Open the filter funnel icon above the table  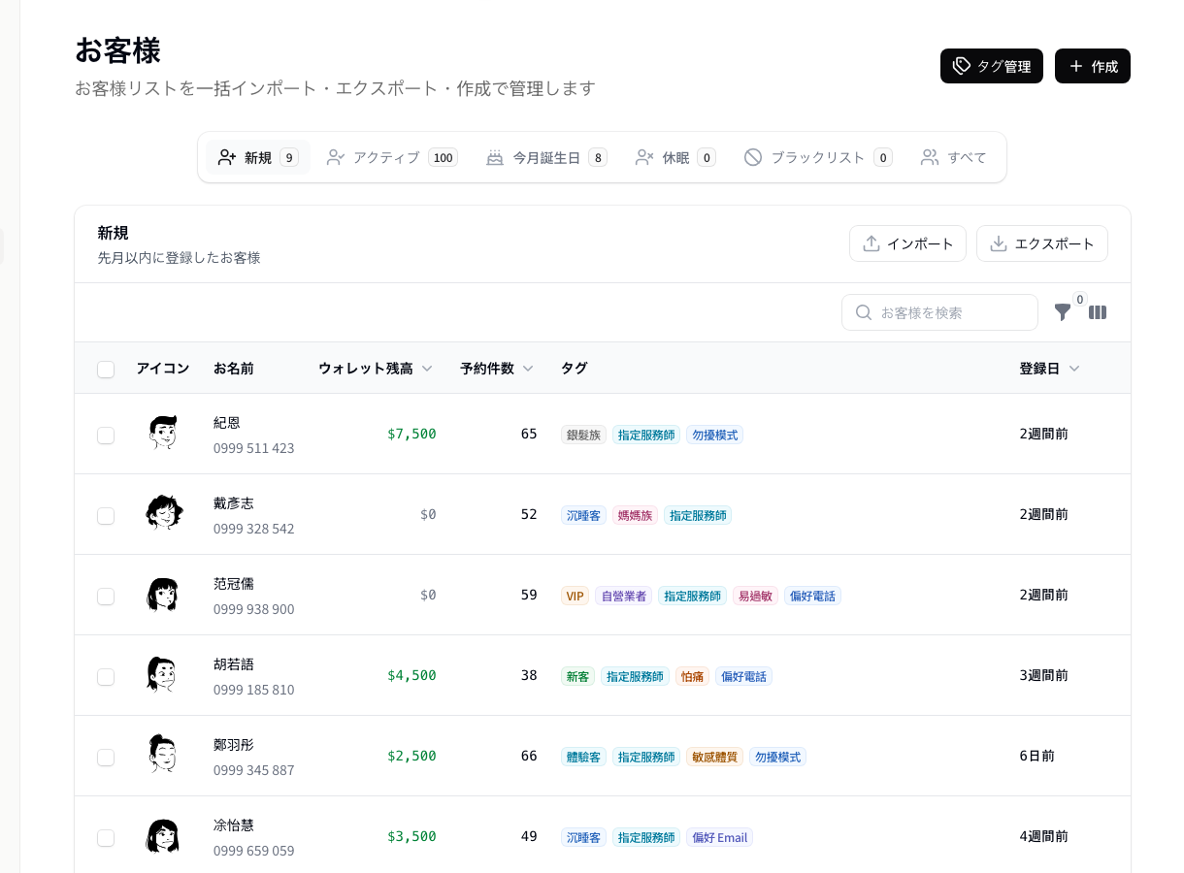[x=1063, y=312]
